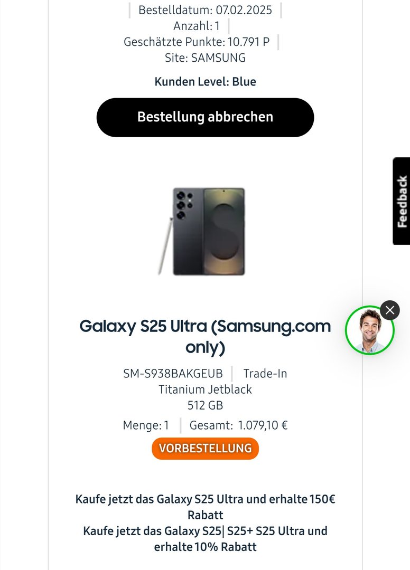Select the Trade-In label
The height and width of the screenshot is (570, 410).
tap(265, 373)
